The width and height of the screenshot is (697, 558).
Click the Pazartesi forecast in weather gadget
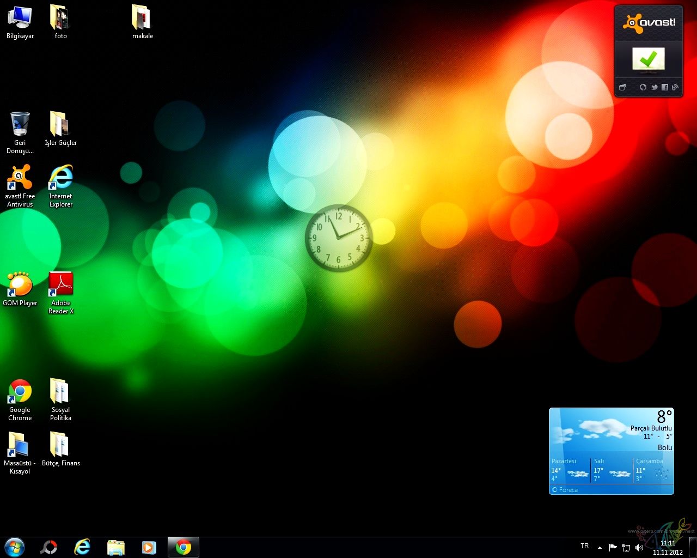pyautogui.click(x=569, y=470)
